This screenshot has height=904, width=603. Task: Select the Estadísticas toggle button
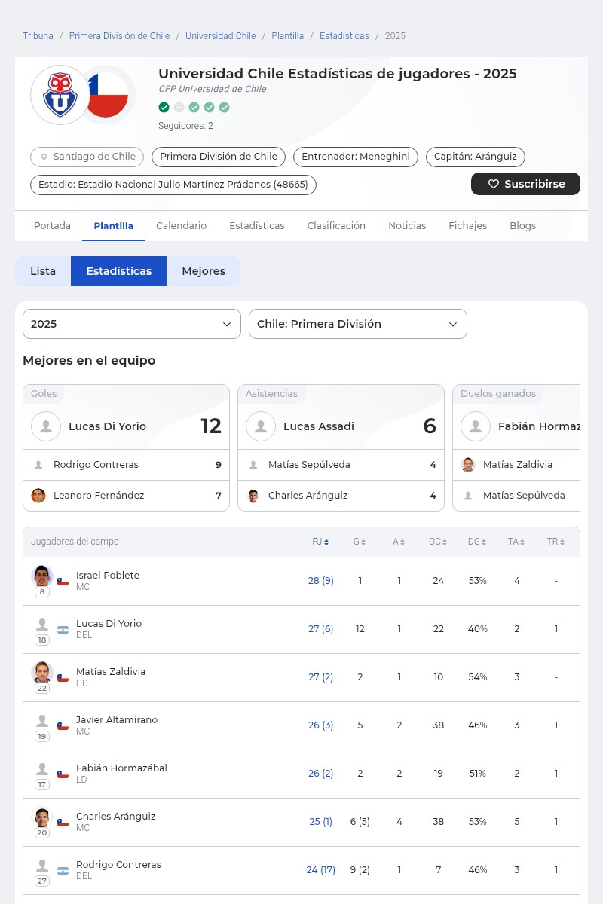pyautogui.click(x=119, y=271)
